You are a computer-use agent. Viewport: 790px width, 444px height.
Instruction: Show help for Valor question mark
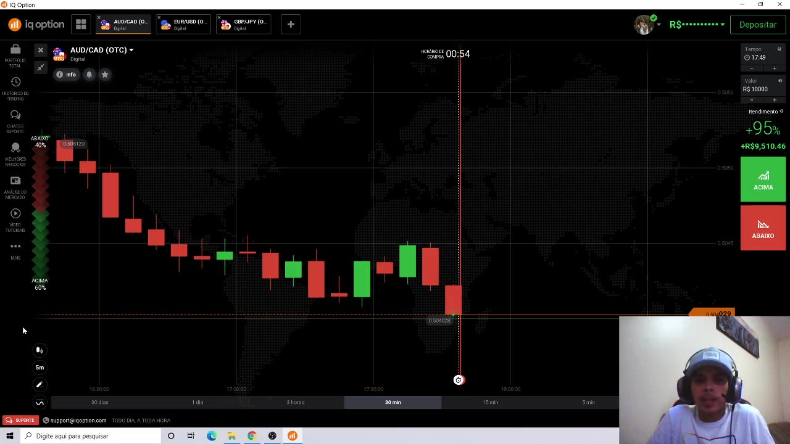coord(780,81)
